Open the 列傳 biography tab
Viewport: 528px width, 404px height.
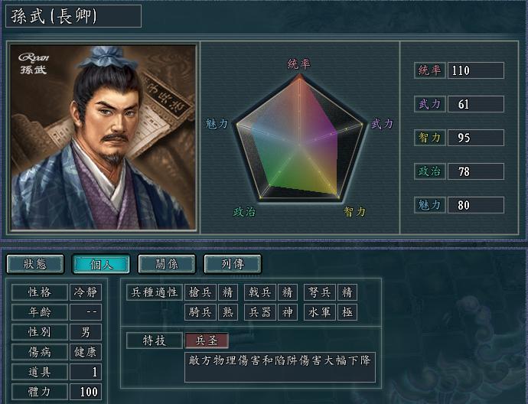coord(233,264)
